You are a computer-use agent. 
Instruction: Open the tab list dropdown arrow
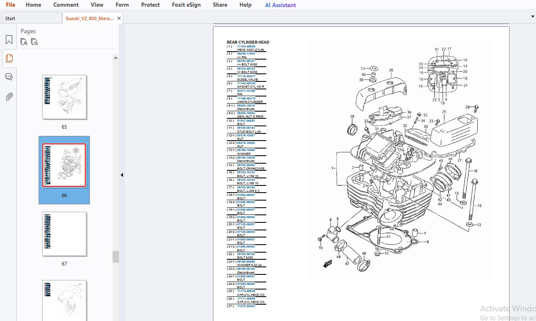point(533,16)
